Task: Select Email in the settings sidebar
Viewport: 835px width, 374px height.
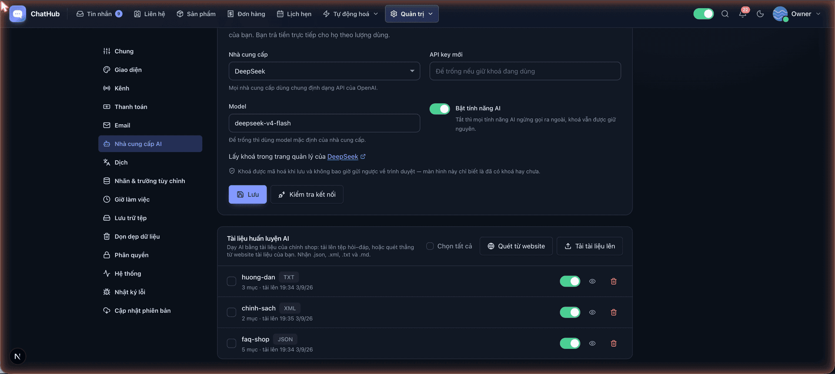Action: click(x=150, y=126)
